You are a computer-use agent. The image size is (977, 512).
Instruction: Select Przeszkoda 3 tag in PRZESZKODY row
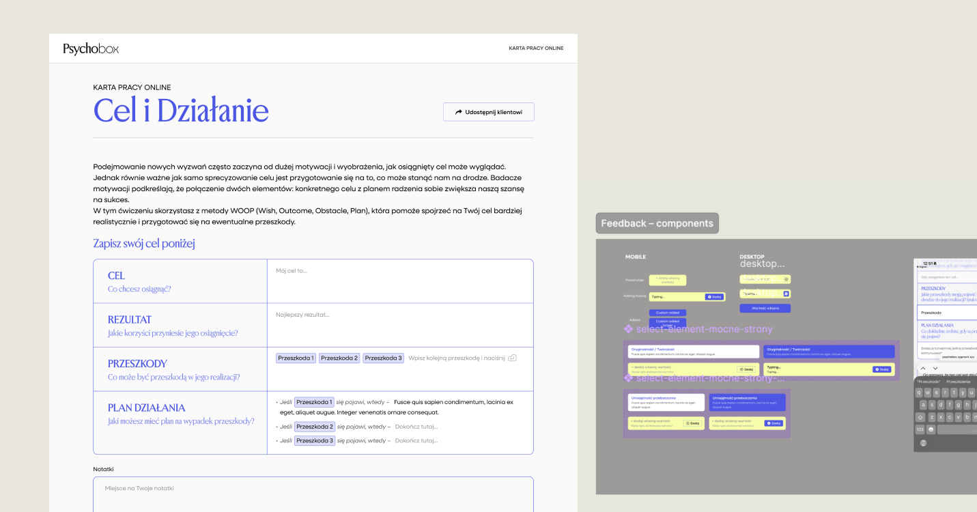click(x=383, y=358)
